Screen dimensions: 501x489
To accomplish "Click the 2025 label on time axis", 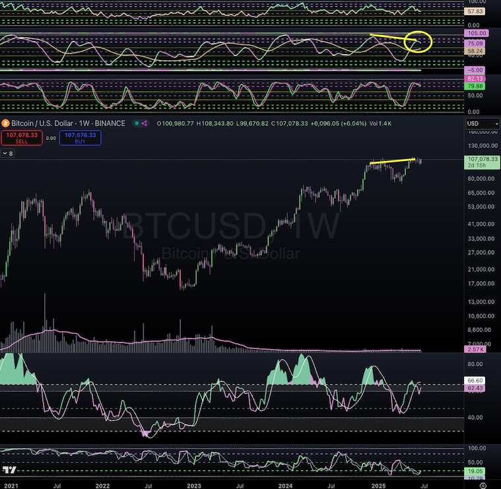I will (x=378, y=486).
